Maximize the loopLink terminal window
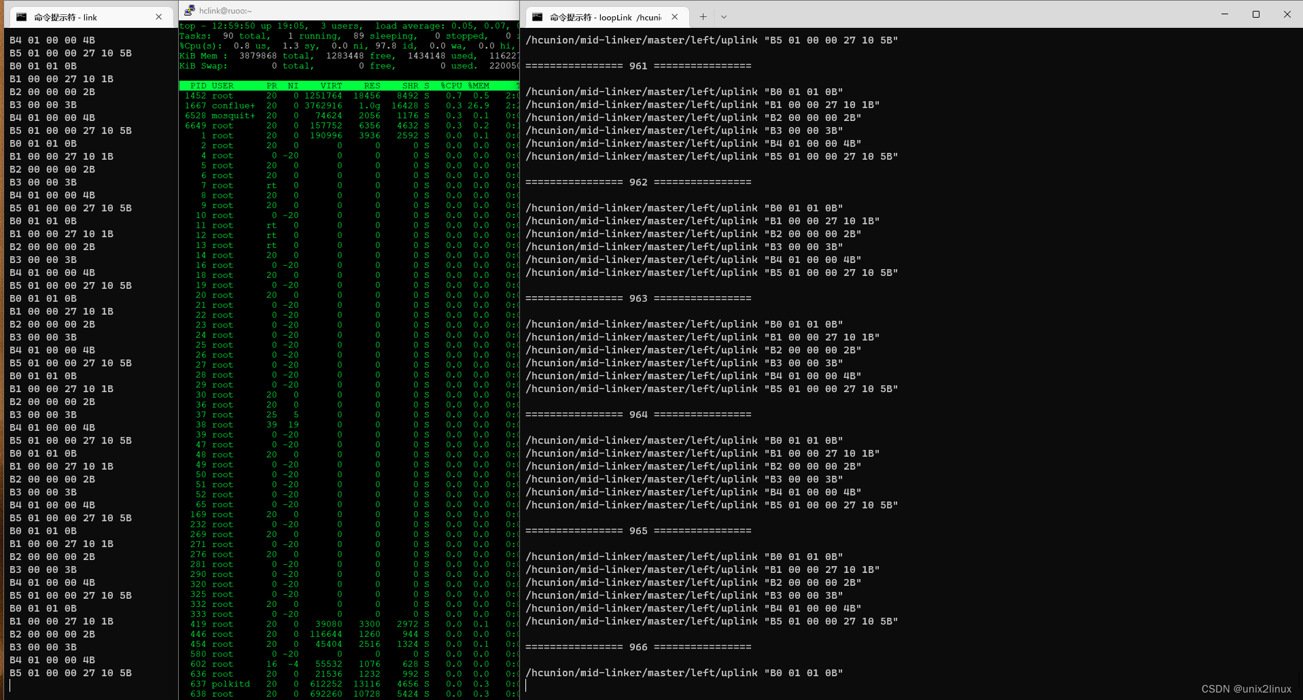The height and width of the screenshot is (700, 1303). point(1256,14)
